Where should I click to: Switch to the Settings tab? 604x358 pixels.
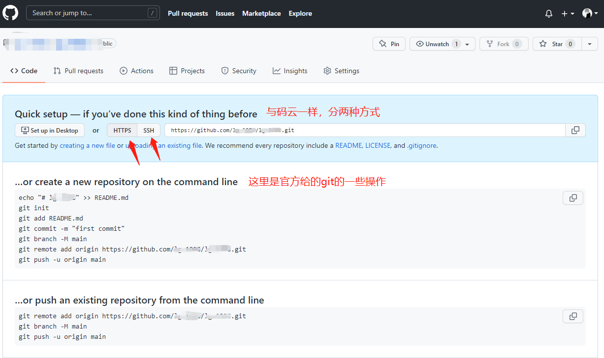click(341, 71)
